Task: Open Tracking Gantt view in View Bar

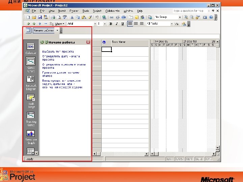Action: (x=31, y=119)
